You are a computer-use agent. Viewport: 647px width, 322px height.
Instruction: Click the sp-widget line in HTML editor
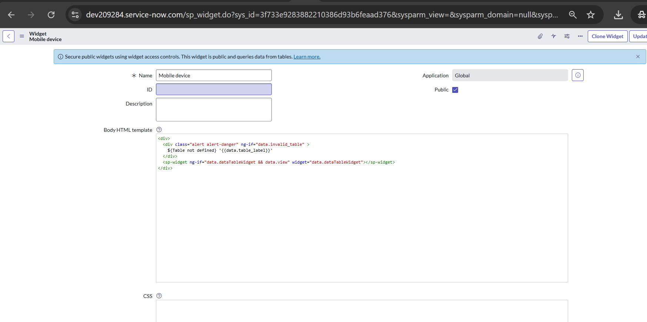[x=279, y=162]
